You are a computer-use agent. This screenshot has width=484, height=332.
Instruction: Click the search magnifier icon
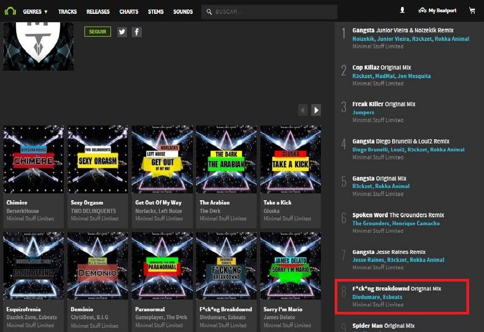click(209, 12)
